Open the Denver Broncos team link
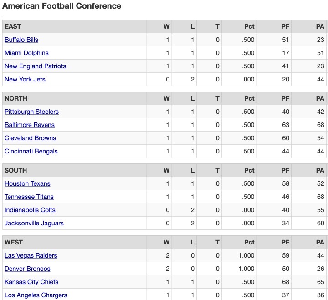This screenshot has height=300, width=328. (x=27, y=269)
